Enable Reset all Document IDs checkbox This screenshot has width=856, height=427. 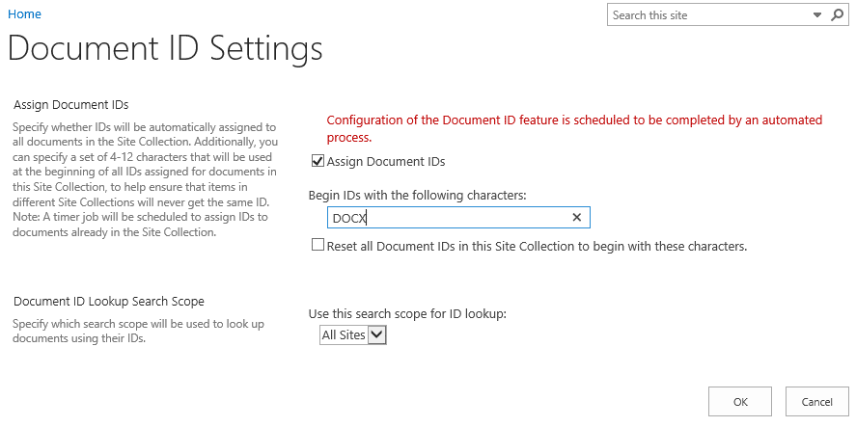tap(318, 245)
